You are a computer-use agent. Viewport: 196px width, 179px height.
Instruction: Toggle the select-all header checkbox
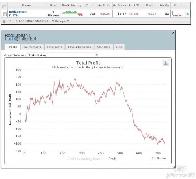coord(4,6)
